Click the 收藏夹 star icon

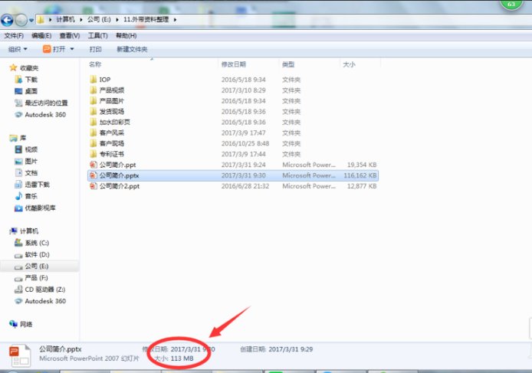13,68
